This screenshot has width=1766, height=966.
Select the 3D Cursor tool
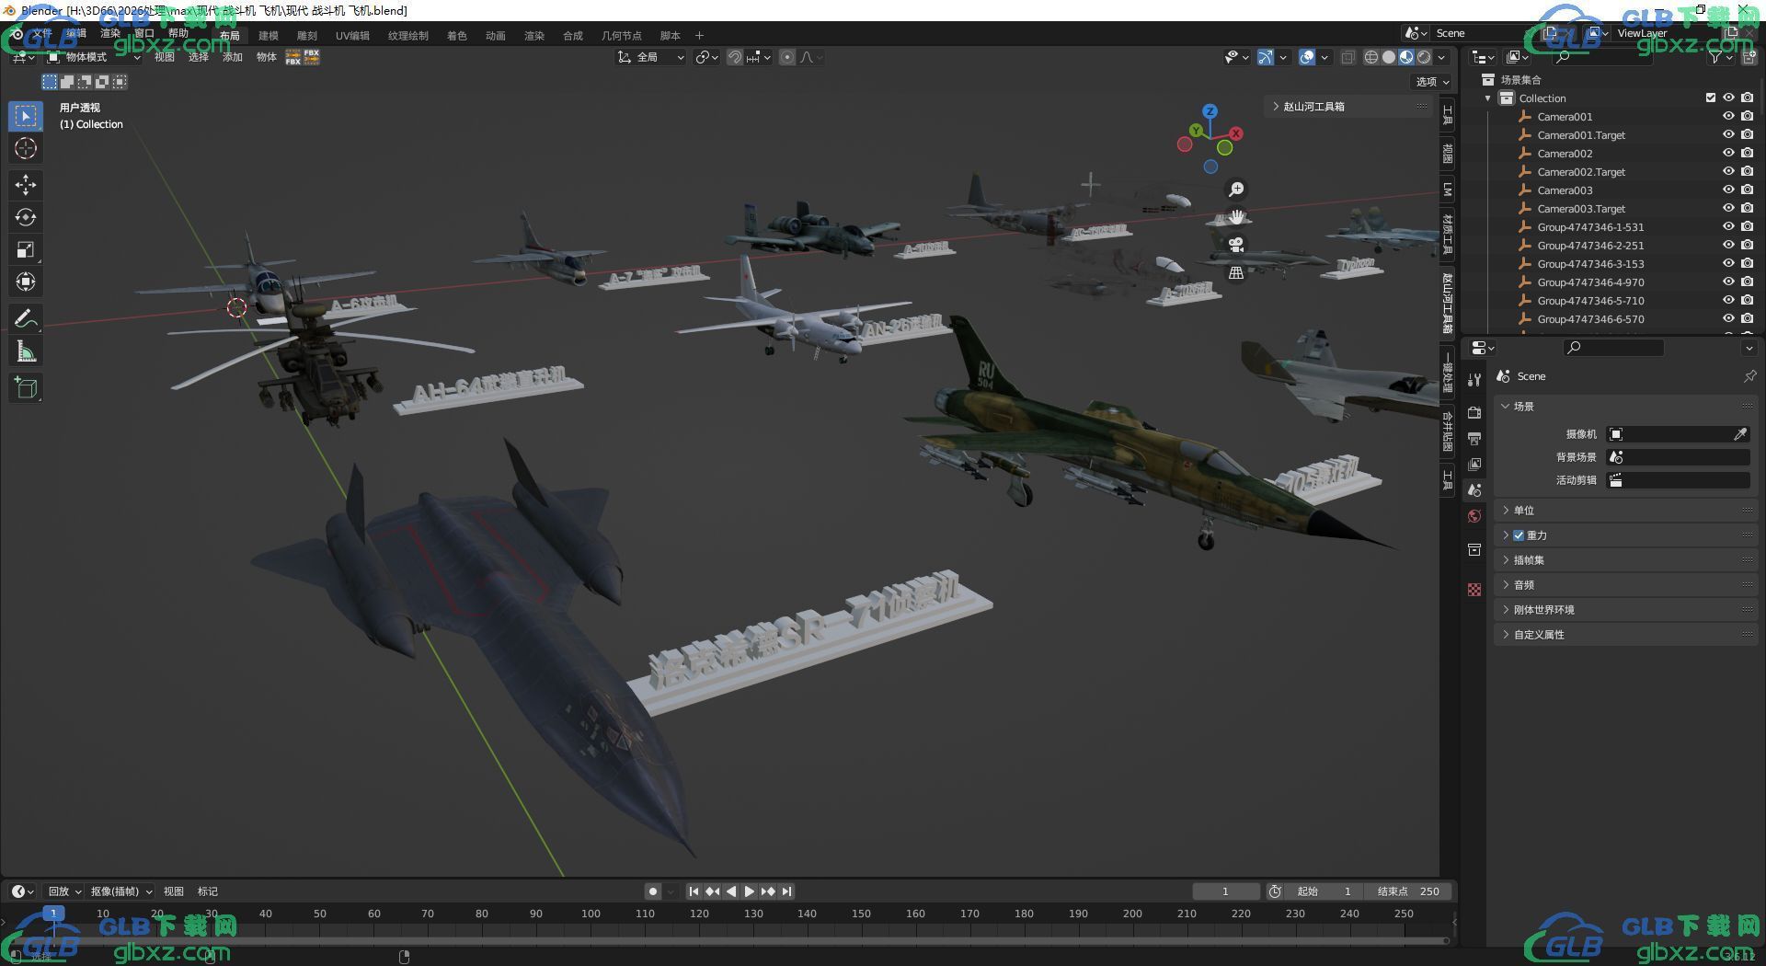pos(26,148)
